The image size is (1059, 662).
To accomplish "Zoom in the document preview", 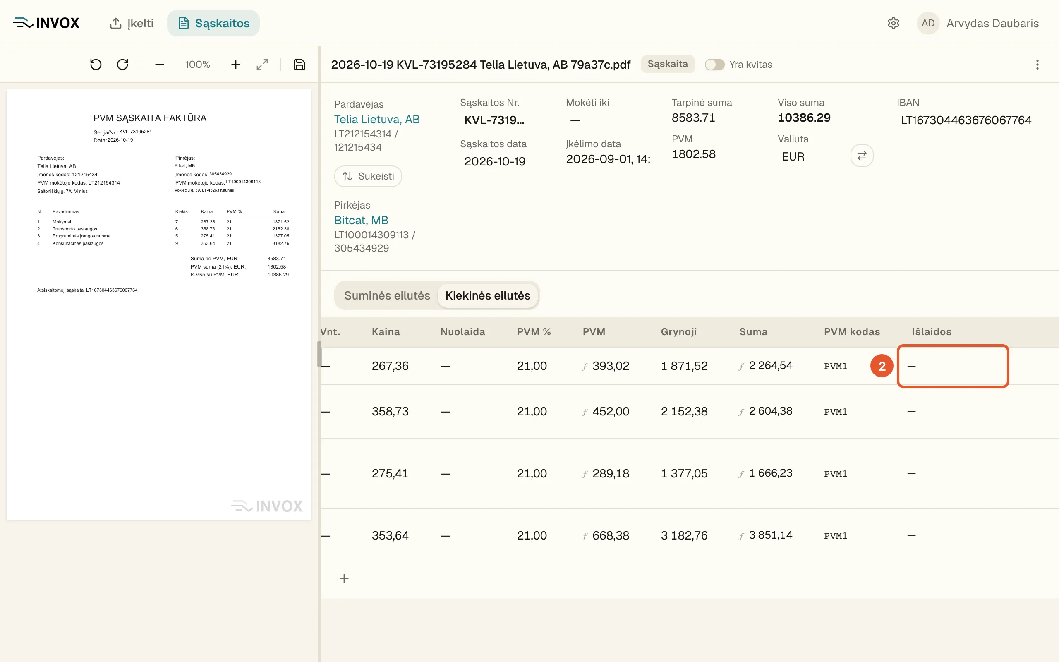I will pos(235,65).
